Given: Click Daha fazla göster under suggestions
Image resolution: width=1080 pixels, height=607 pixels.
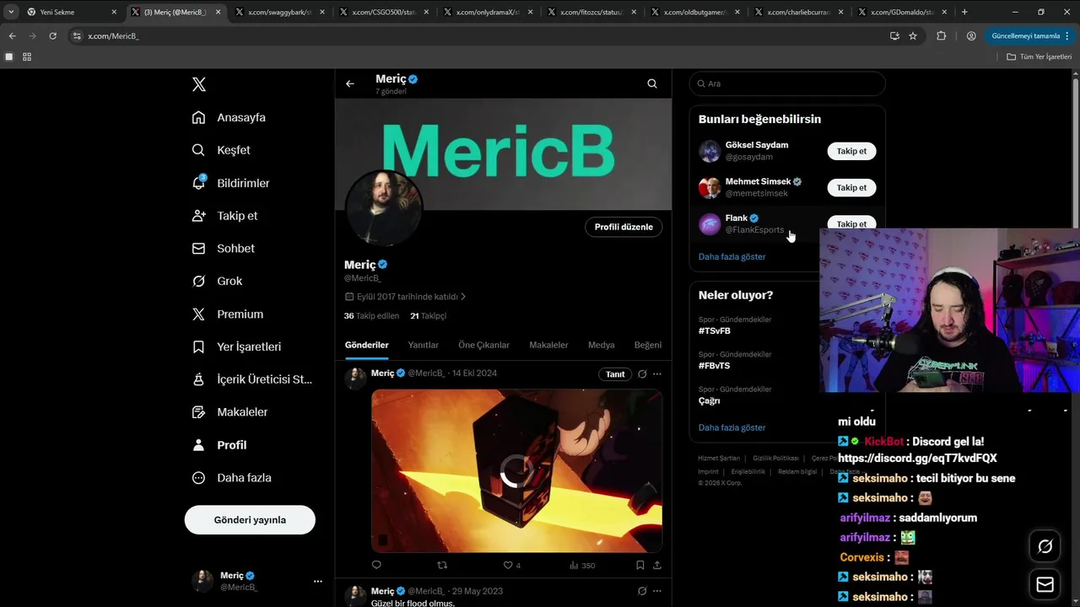Looking at the screenshot, I should (x=732, y=256).
